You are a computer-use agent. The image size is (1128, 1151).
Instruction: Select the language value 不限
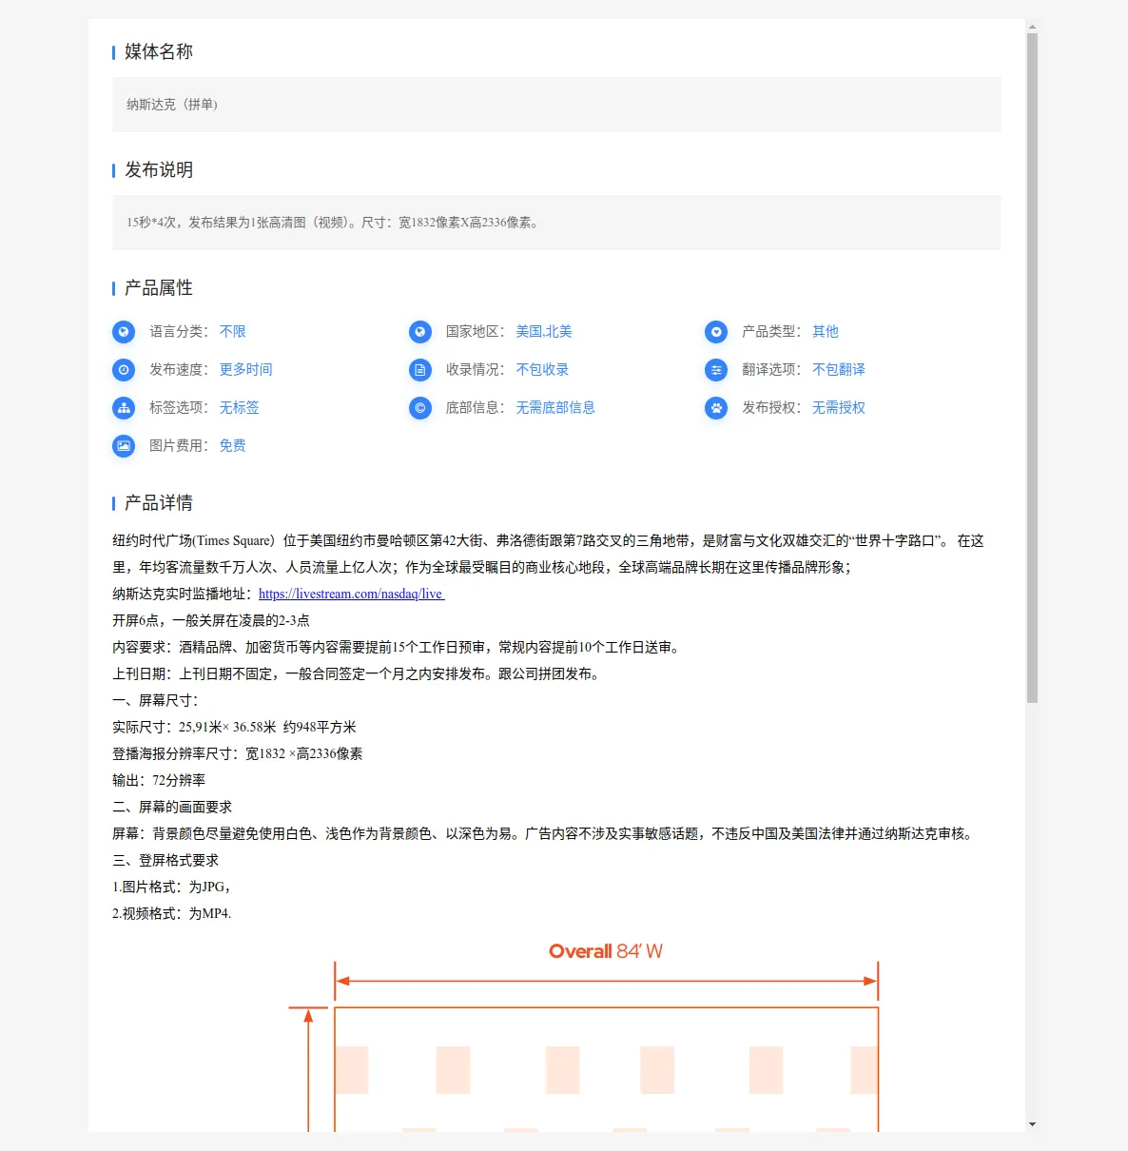click(x=233, y=331)
